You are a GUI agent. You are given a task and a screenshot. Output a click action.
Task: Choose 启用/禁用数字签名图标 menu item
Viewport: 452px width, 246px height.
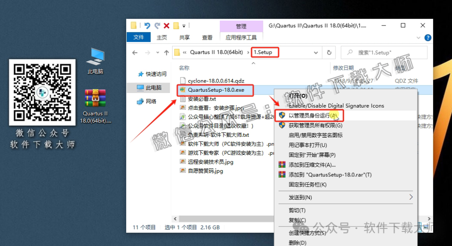point(315,135)
